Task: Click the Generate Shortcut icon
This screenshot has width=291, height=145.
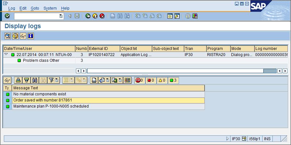Action: point(177,16)
